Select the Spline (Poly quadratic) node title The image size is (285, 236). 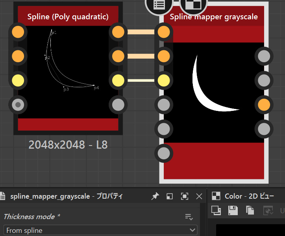[68, 17]
